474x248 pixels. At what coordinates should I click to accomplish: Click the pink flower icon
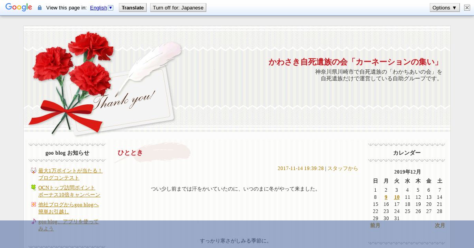(x=34, y=204)
